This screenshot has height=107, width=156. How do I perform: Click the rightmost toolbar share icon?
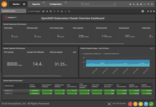point(154,11)
